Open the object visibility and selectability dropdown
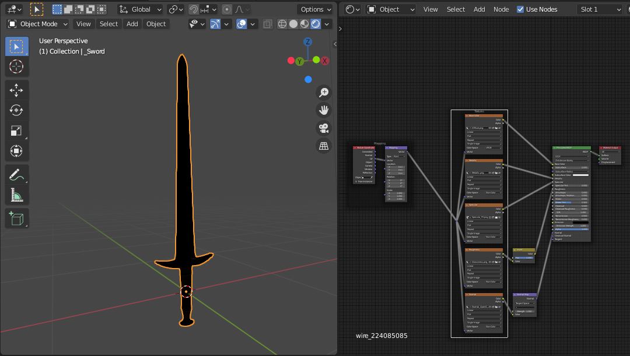The width and height of the screenshot is (630, 356). [x=197, y=24]
